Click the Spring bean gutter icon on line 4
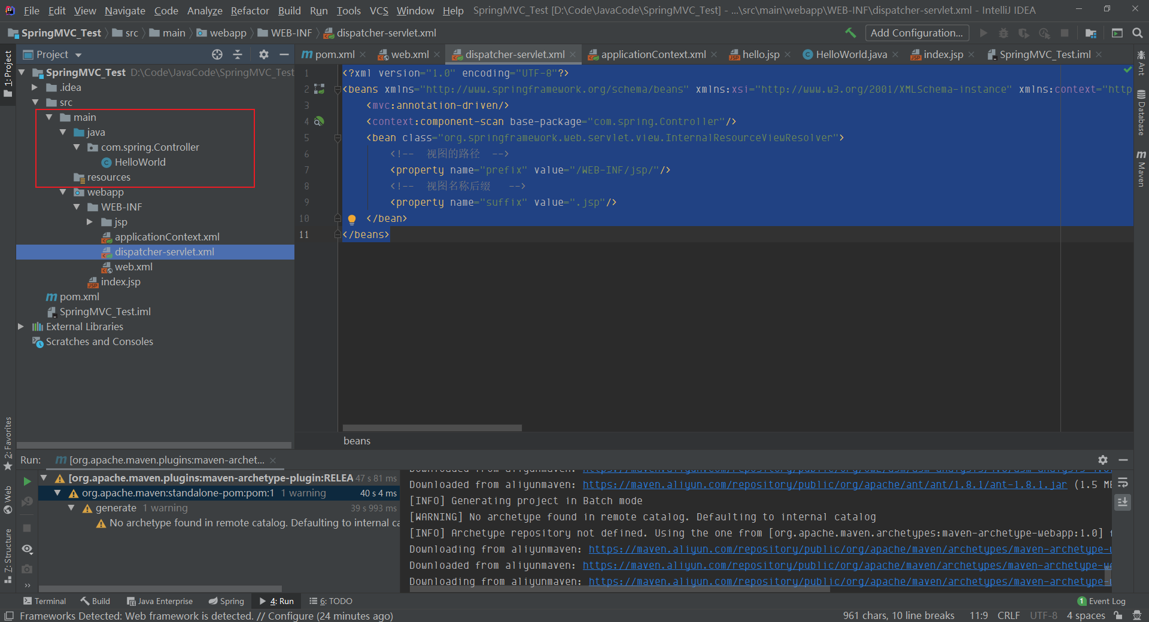Screen dimensions: 1149x622 coord(319,121)
